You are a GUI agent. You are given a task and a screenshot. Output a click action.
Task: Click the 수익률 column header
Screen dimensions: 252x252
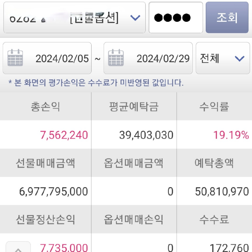214,107
